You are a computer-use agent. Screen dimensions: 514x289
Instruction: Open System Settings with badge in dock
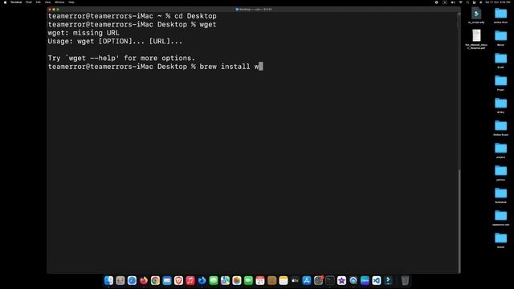318,280
